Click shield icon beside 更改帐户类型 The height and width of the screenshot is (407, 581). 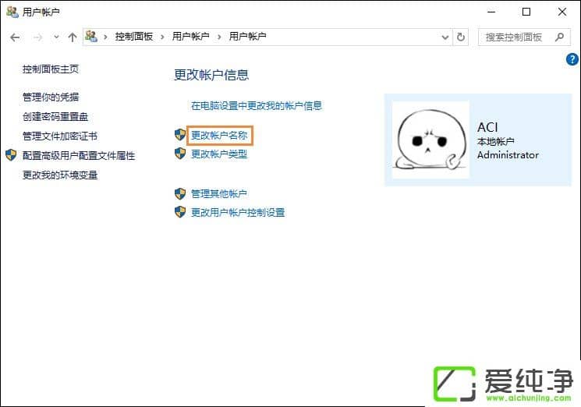(180, 154)
